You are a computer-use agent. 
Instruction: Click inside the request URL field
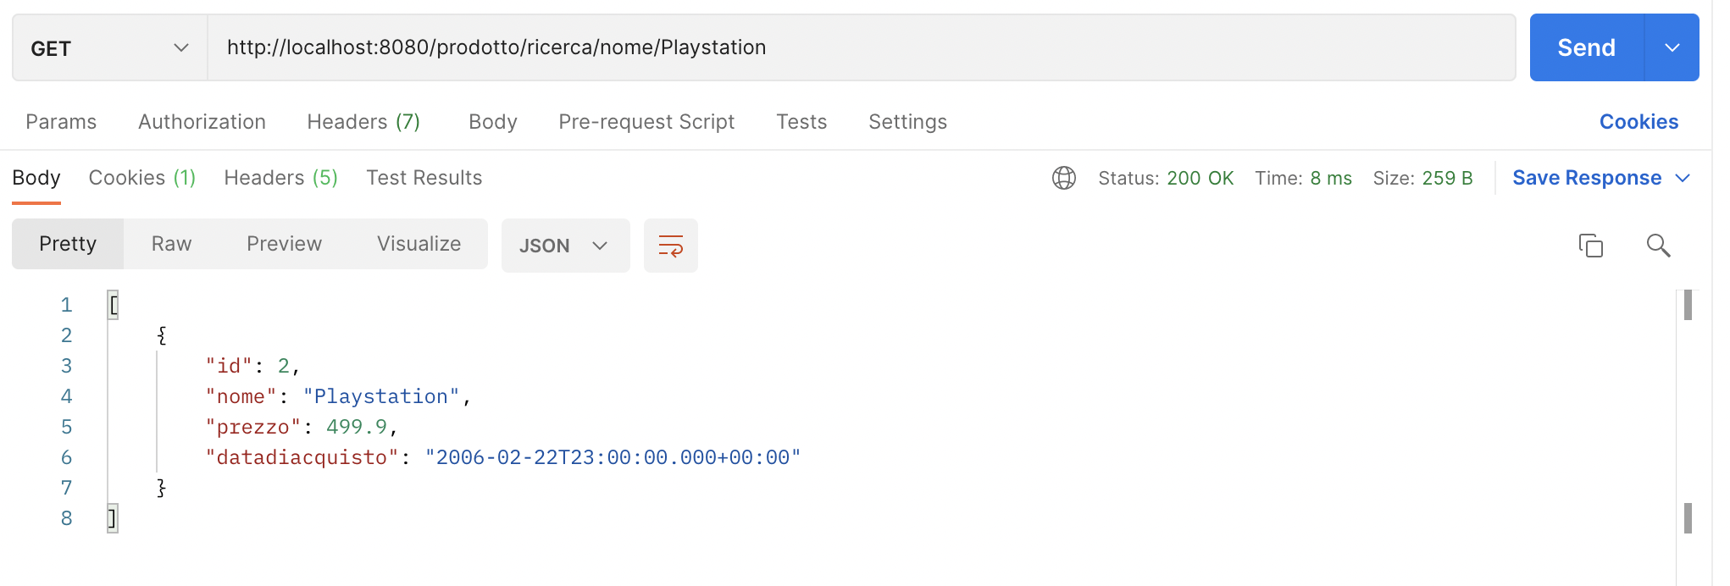(762, 47)
